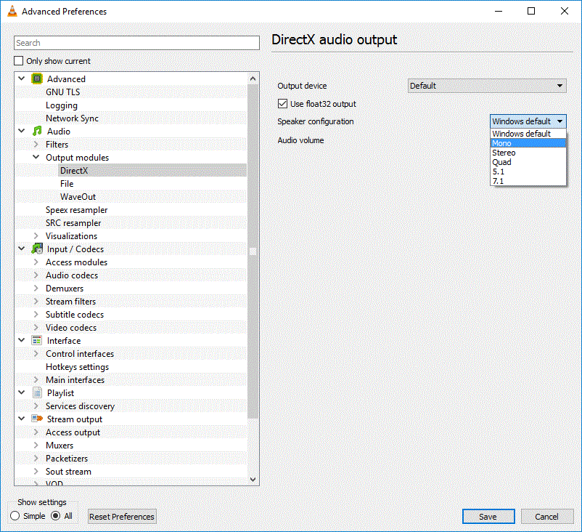Click the Playlist category icon
The height and width of the screenshot is (532, 582).
[37, 393]
